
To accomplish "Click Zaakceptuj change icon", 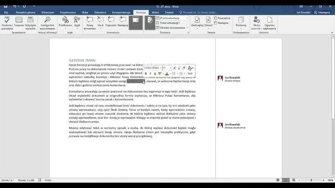I will 197,20.
